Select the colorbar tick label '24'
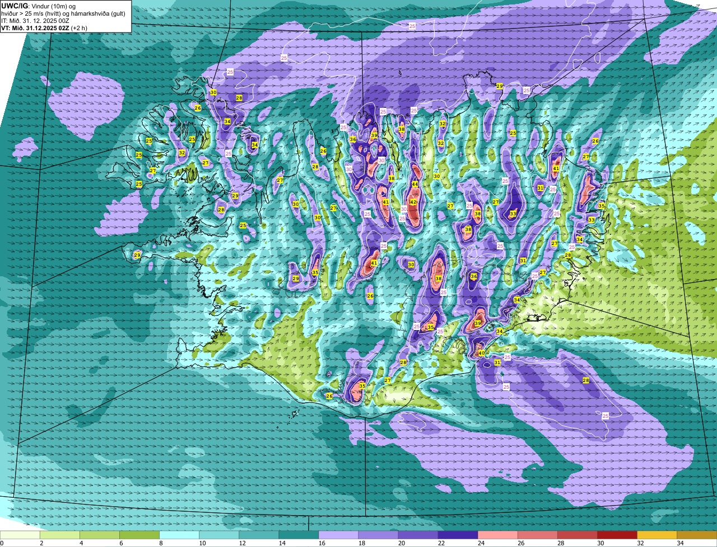The height and width of the screenshot is (547, 717). 481,543
